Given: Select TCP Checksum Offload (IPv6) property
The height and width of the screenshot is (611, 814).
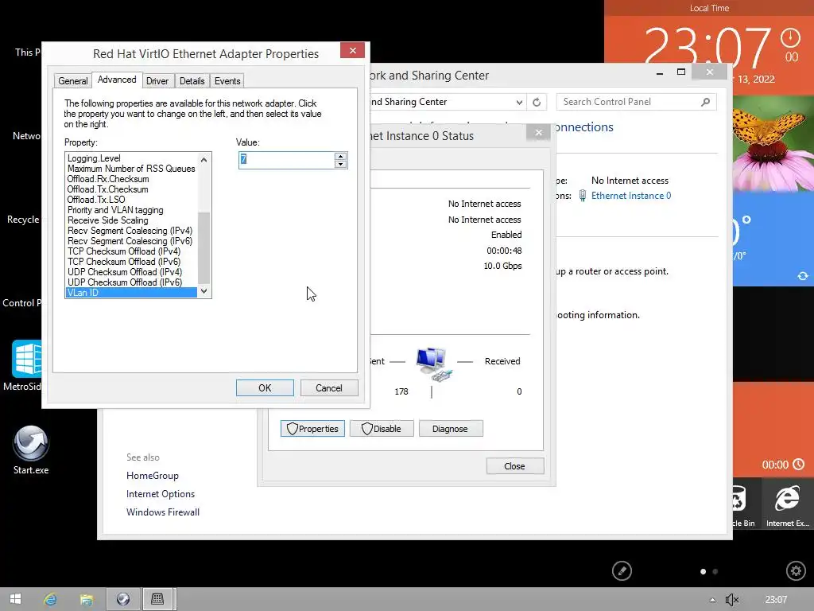Looking at the screenshot, I should (131, 262).
